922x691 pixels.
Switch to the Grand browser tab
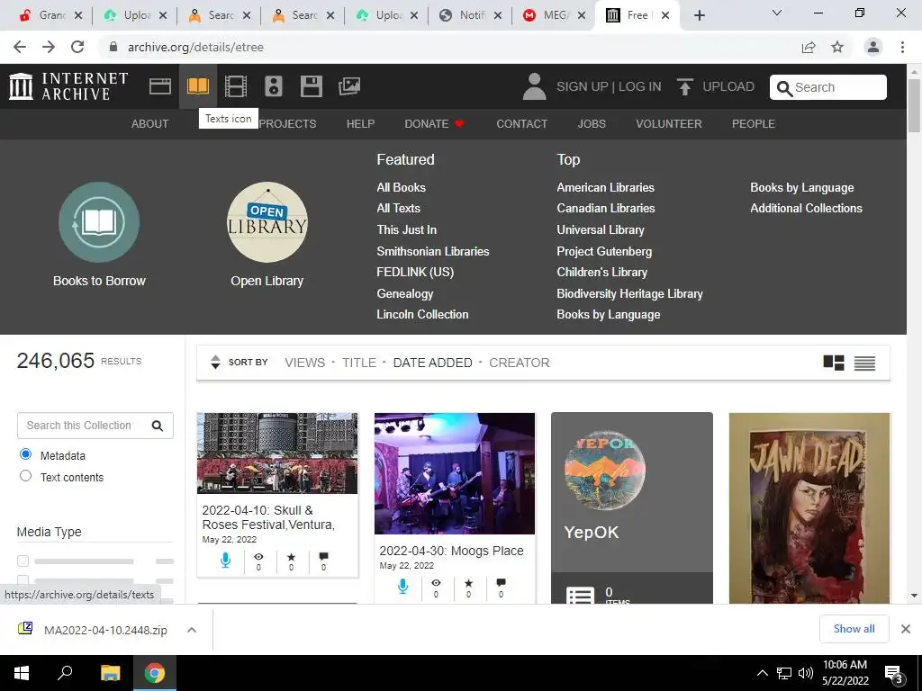coord(51,15)
